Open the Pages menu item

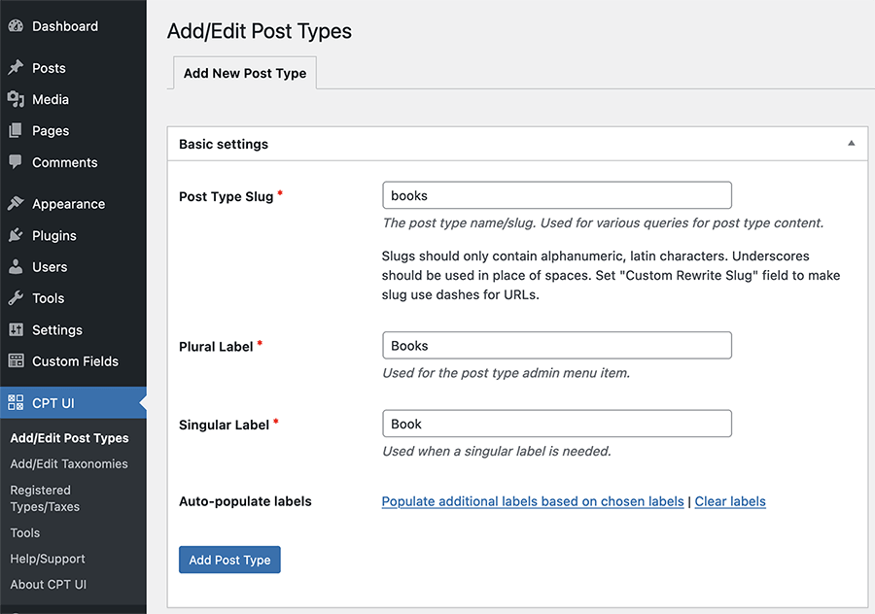point(73,130)
